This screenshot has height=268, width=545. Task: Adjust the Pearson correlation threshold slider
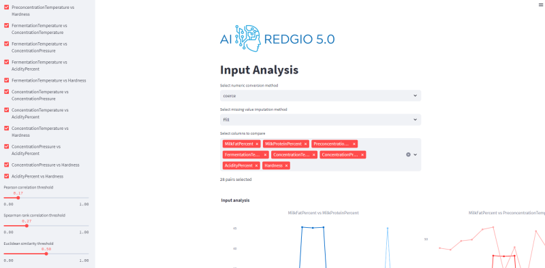tap(18, 198)
